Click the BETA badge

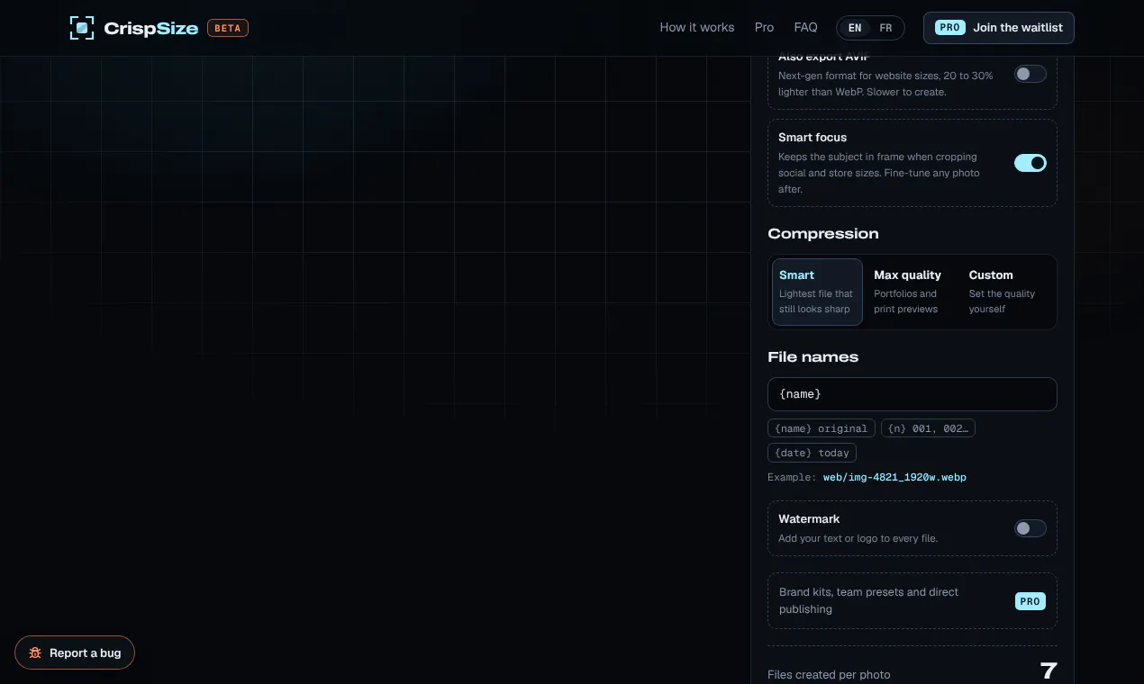pos(228,28)
